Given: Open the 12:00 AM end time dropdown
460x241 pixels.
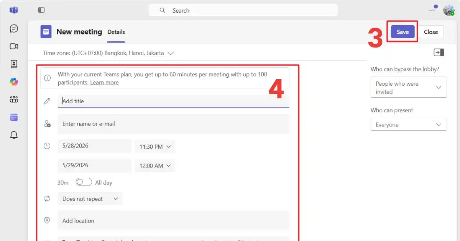Looking at the screenshot, I should click(x=155, y=166).
